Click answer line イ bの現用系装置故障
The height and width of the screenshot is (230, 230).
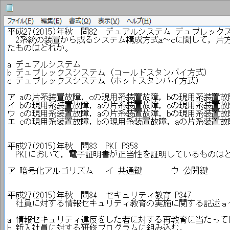point(119,105)
